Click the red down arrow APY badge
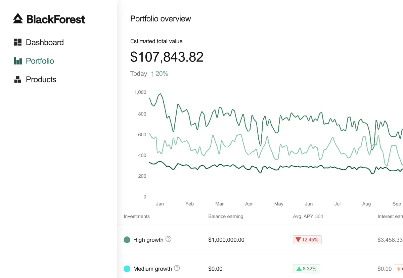Viewport: 403px width, 278px height. (307, 240)
